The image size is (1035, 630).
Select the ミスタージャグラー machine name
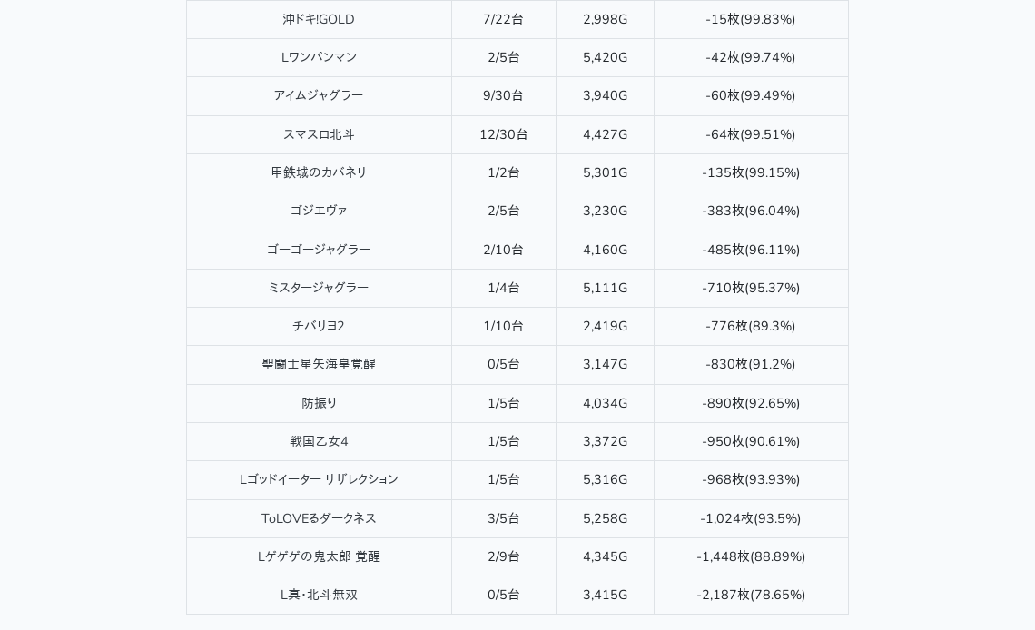(x=319, y=289)
